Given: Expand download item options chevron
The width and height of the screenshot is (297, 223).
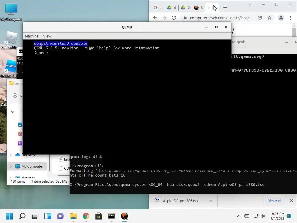Looking at the screenshot, I should 211,201.
